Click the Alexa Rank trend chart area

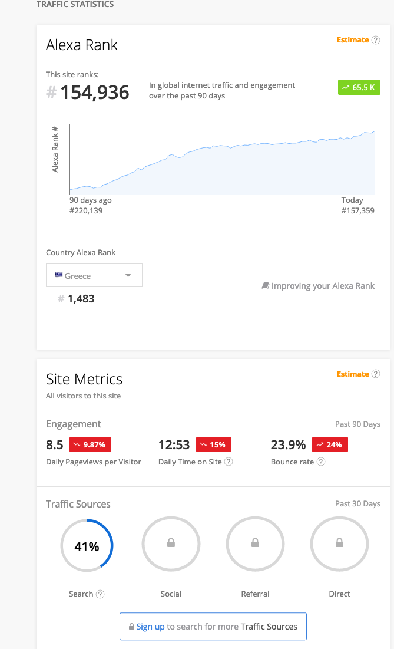(222, 160)
